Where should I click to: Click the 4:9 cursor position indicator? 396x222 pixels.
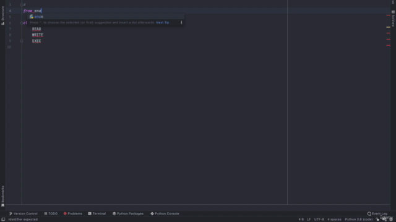(301, 220)
